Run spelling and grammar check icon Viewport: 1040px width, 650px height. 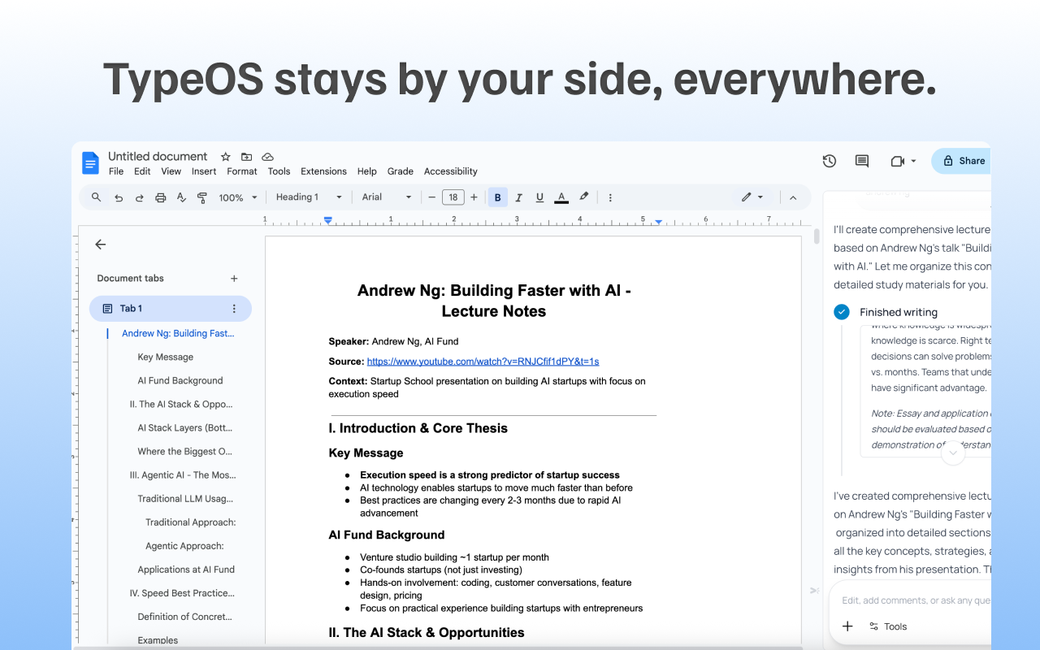[x=181, y=197]
